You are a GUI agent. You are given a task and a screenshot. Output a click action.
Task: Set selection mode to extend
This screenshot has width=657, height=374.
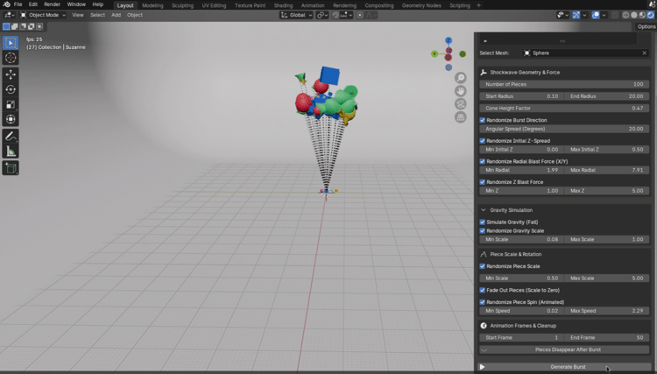point(15,26)
